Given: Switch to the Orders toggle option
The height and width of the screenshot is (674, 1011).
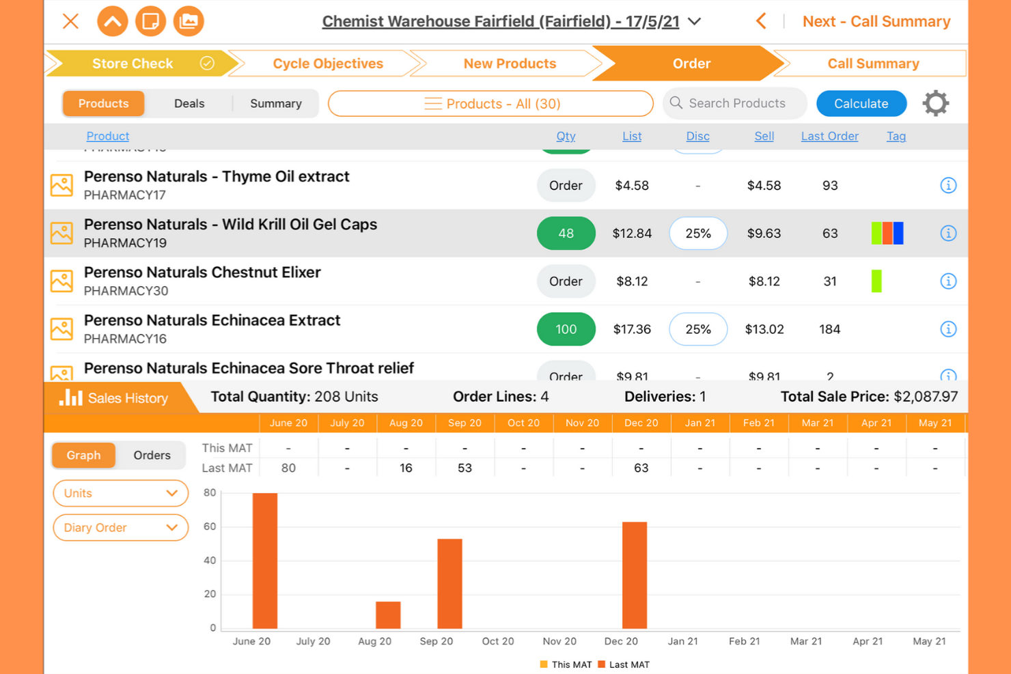Looking at the screenshot, I should pos(151,455).
